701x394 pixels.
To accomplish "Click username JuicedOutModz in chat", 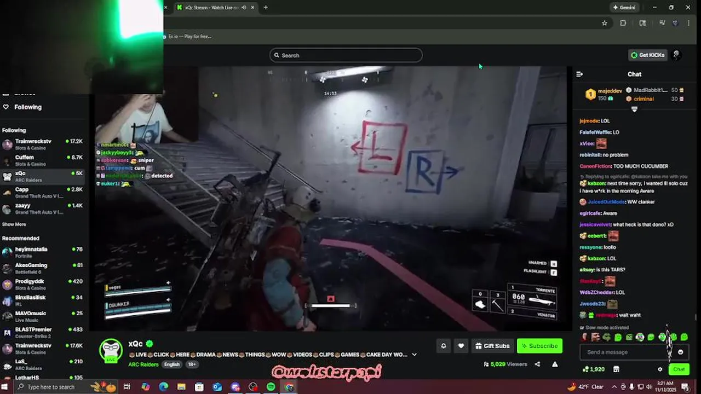I will 605,202.
